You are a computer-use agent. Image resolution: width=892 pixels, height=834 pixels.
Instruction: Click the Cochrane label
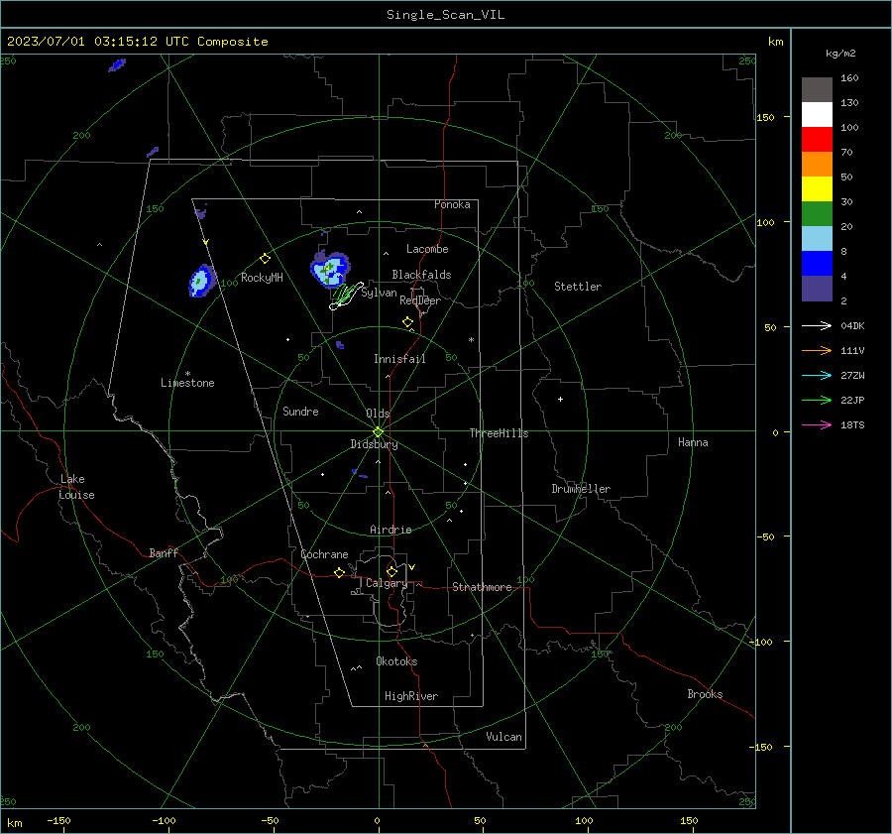pyautogui.click(x=324, y=554)
